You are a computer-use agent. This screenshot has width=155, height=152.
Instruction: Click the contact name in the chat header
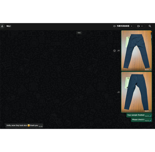(9, 26)
